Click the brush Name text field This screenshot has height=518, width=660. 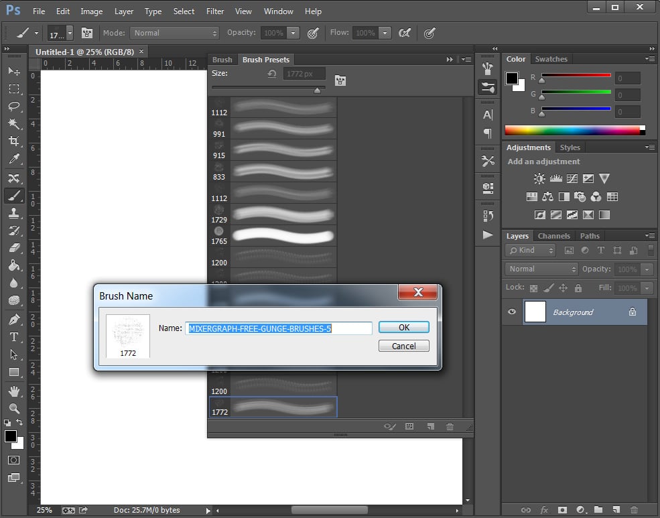click(x=278, y=328)
